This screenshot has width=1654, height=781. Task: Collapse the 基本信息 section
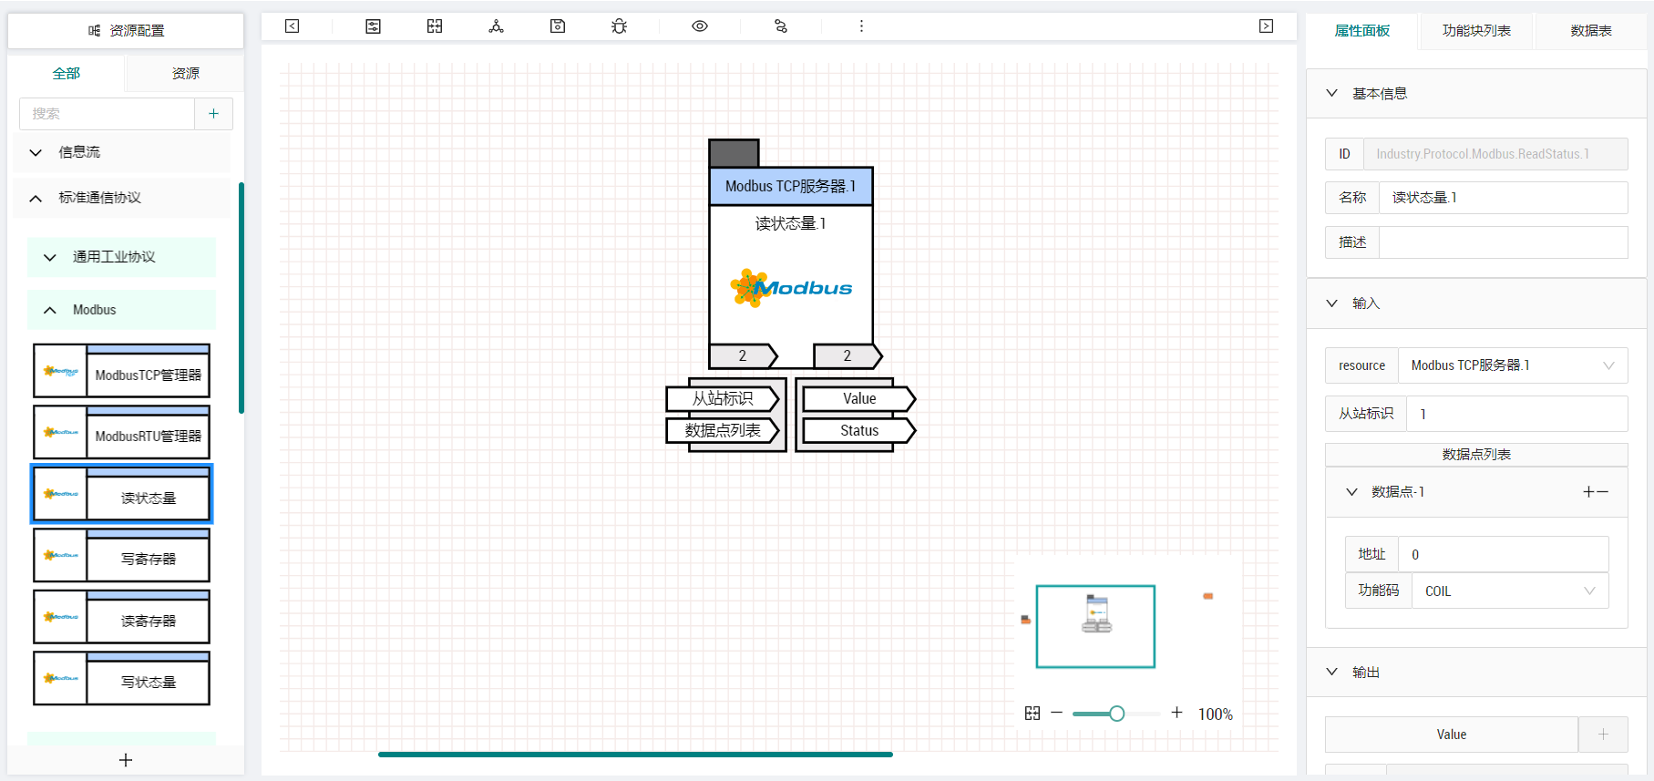pos(1476,94)
